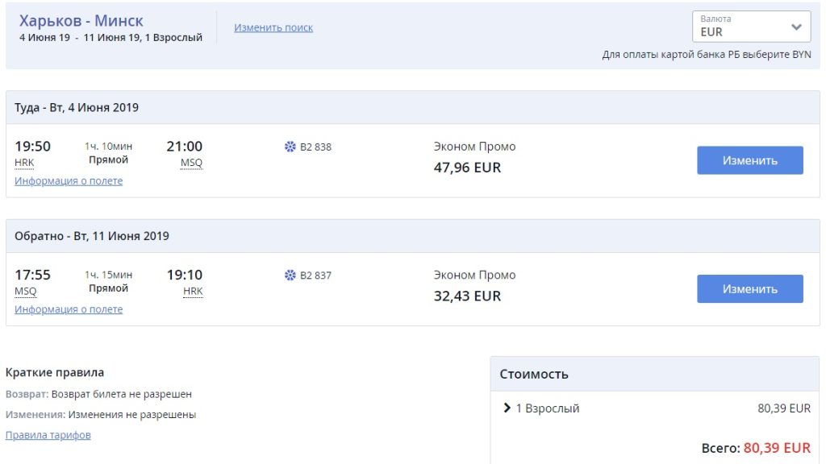Screen dimensions: 826x464
Task: Click HRK arrival airport code on return flight
Action: [x=193, y=292]
